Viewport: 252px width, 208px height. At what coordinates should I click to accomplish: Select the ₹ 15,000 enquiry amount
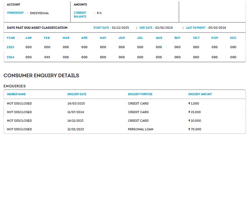195,112
